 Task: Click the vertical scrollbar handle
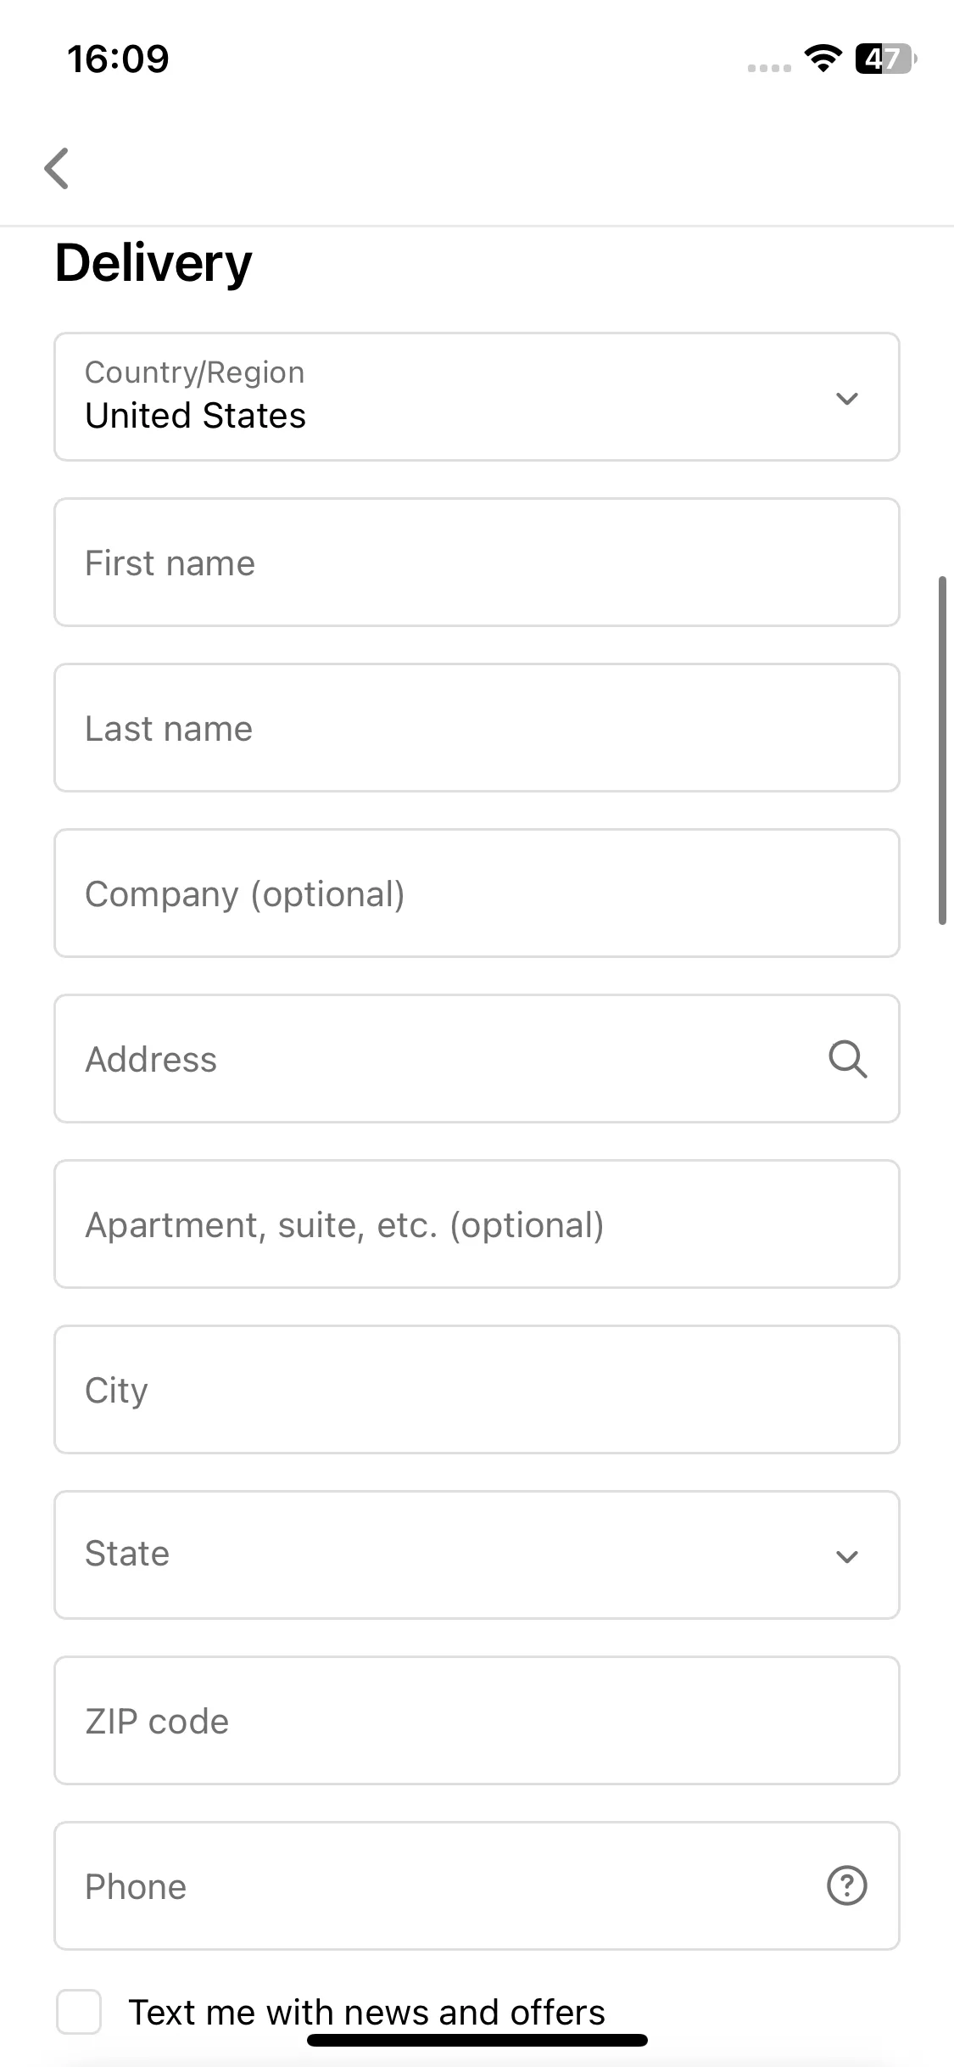tap(942, 750)
